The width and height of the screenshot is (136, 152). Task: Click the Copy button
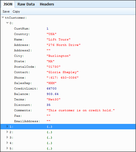(16, 11)
